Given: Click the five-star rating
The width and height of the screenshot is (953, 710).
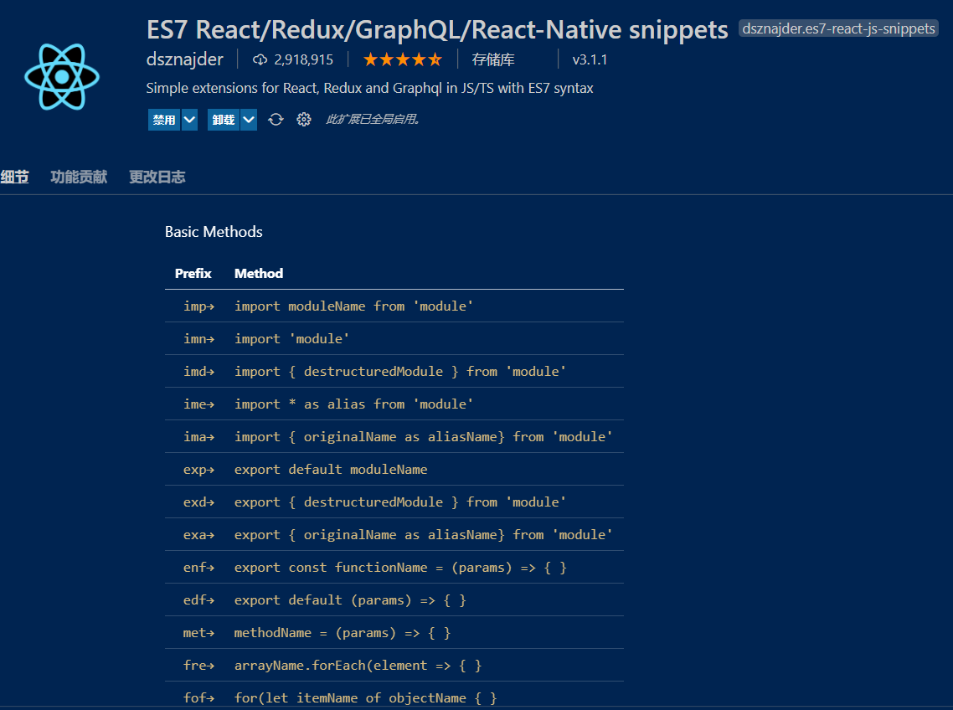Looking at the screenshot, I should pyautogui.click(x=402, y=59).
